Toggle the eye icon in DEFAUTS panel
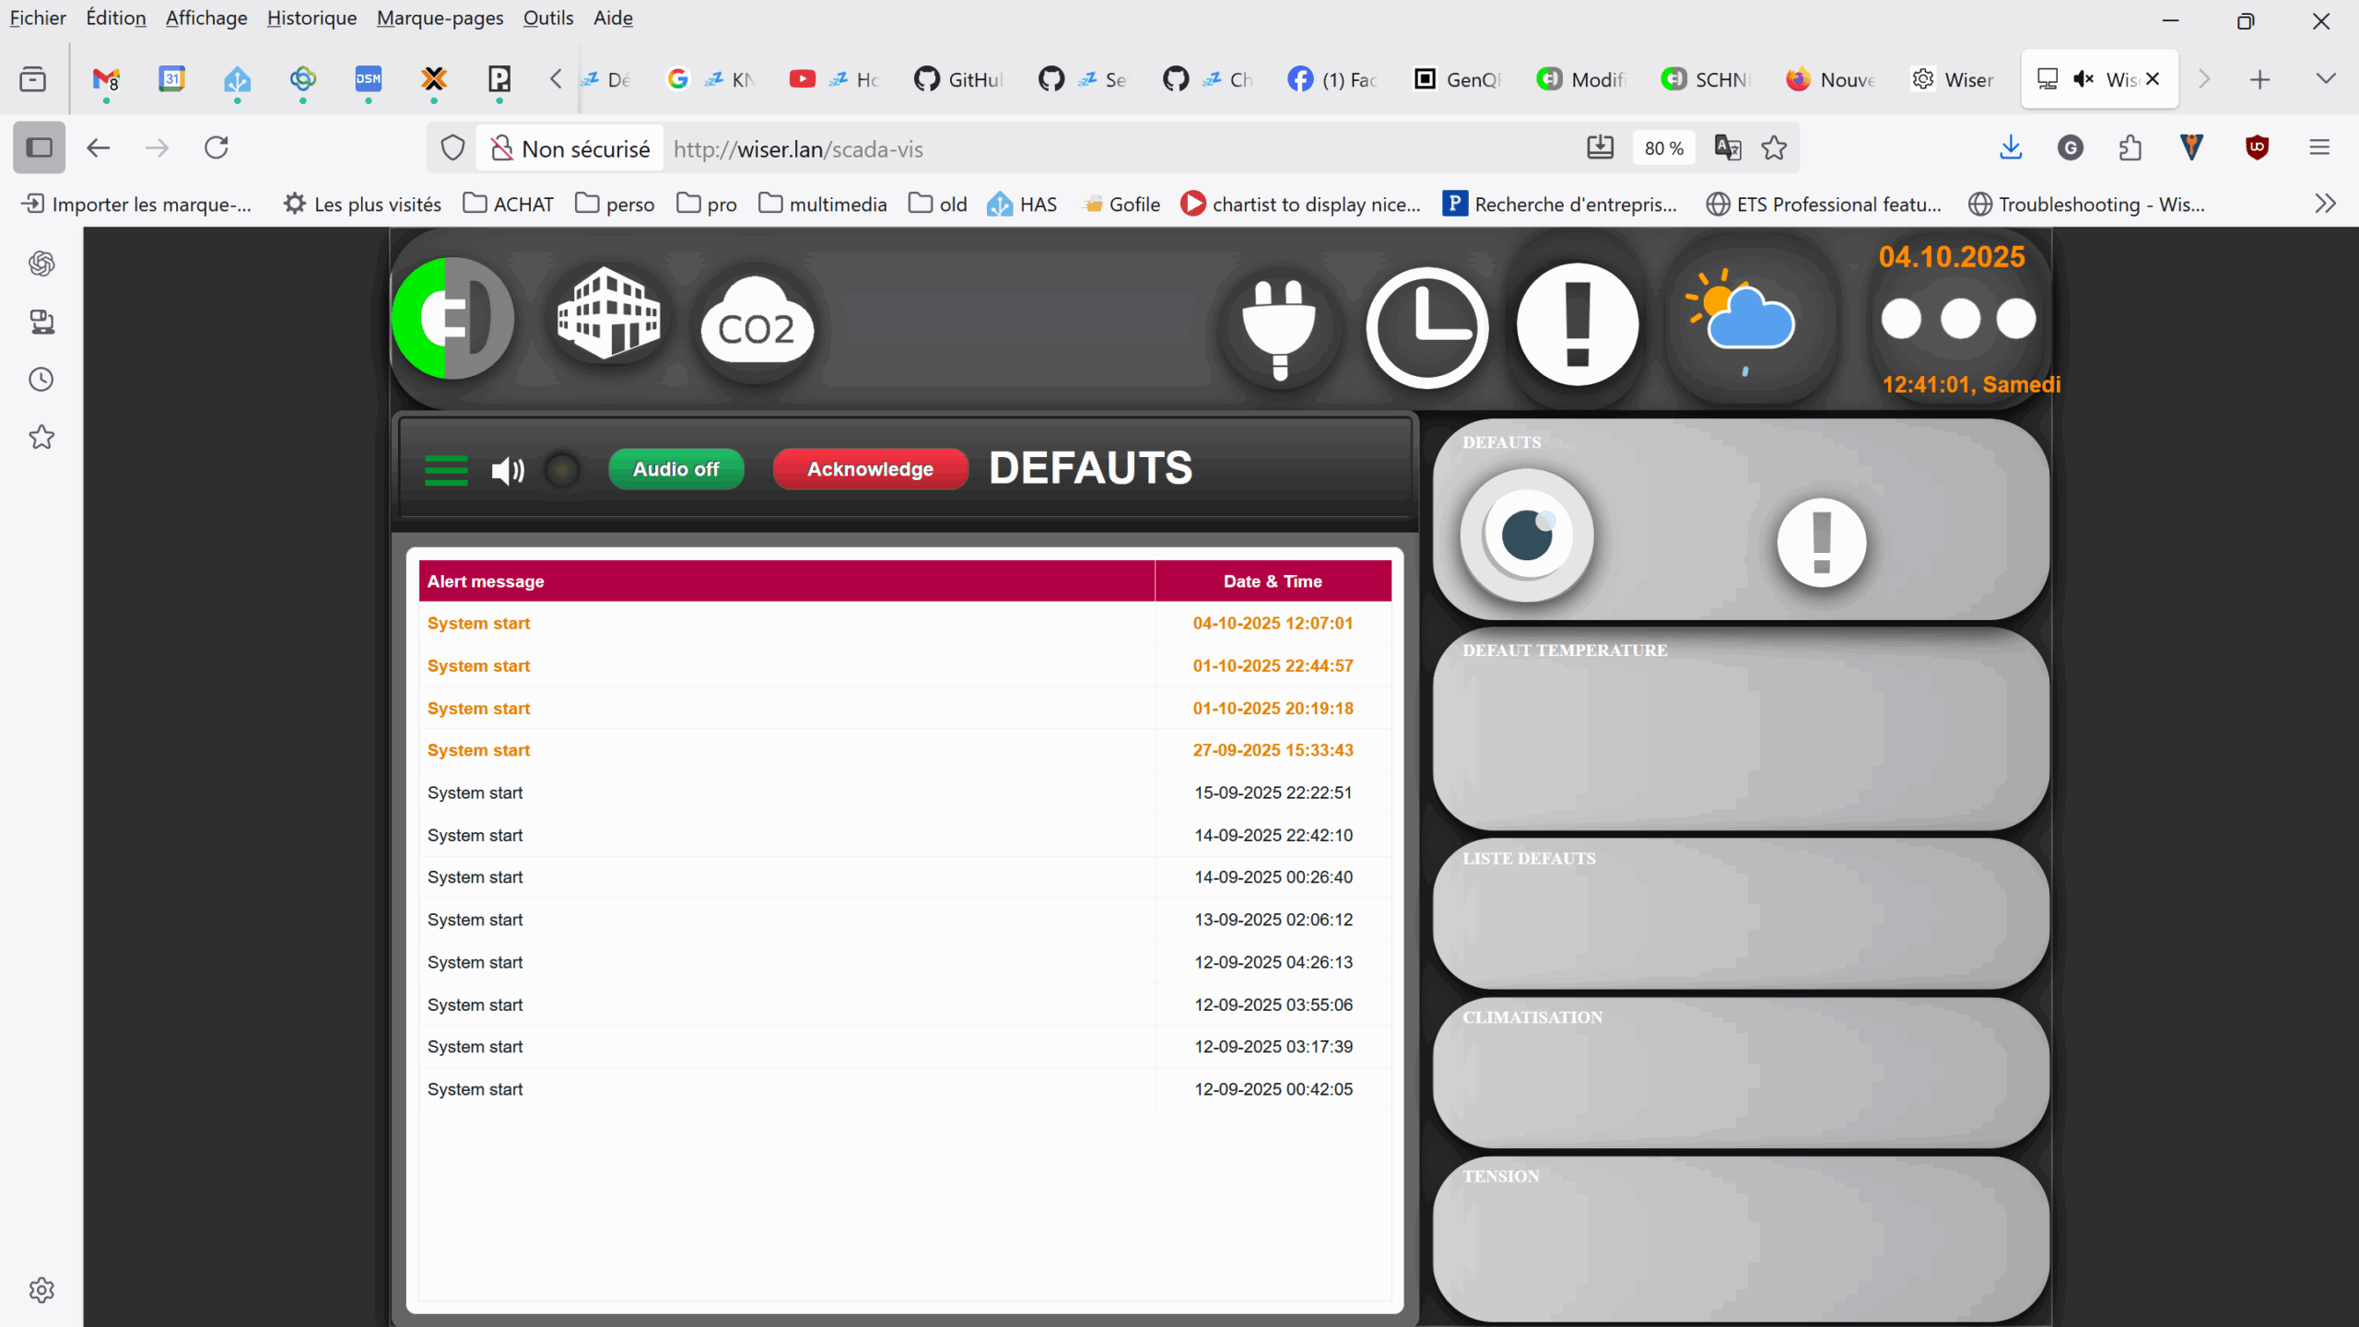Image resolution: width=2359 pixels, height=1327 pixels. point(1527,535)
